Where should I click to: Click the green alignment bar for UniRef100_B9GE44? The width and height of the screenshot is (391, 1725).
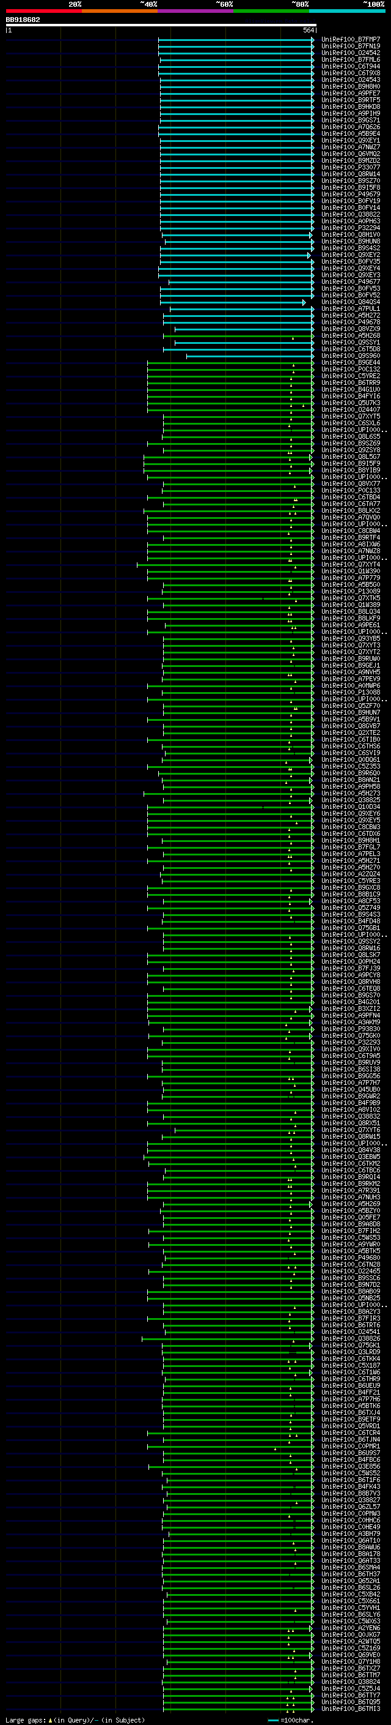point(230,363)
